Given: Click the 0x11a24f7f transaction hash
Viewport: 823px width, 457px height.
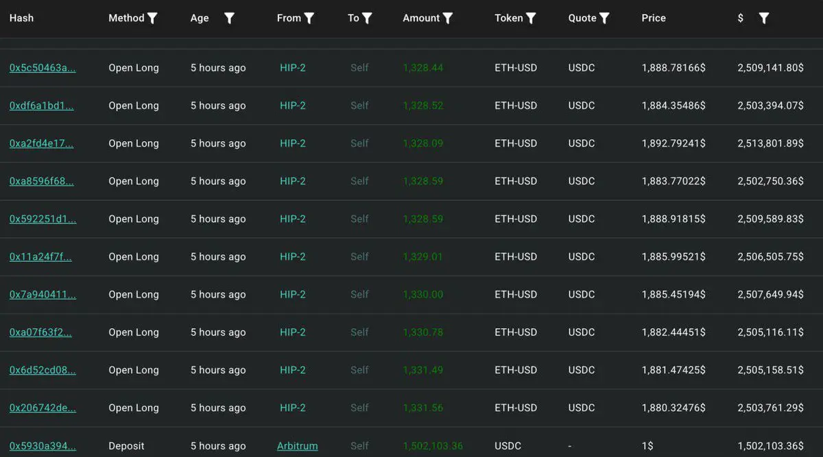Looking at the screenshot, I should click(x=40, y=257).
